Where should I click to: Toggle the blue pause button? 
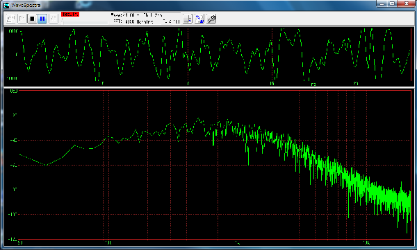42,19
